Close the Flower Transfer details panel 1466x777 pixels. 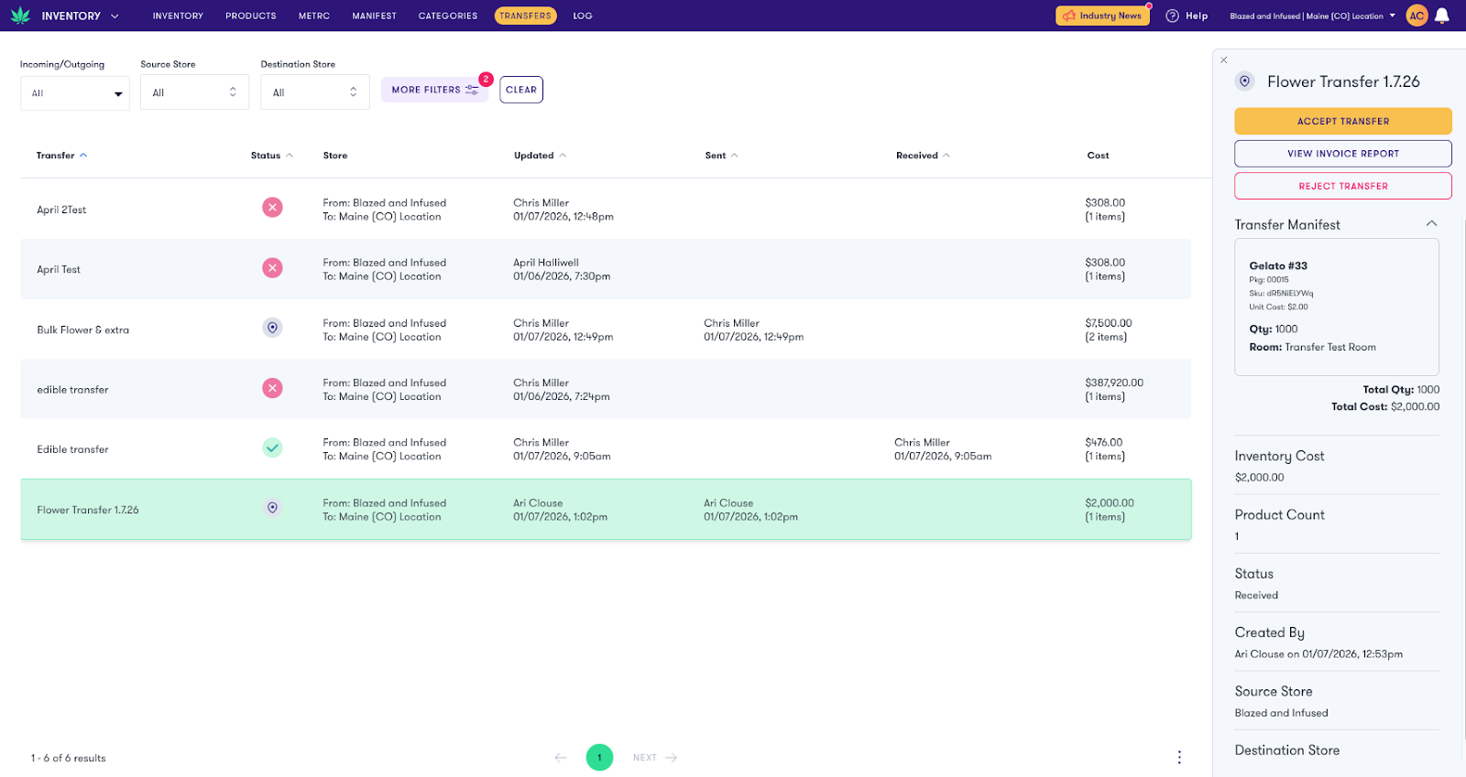pyautogui.click(x=1224, y=60)
